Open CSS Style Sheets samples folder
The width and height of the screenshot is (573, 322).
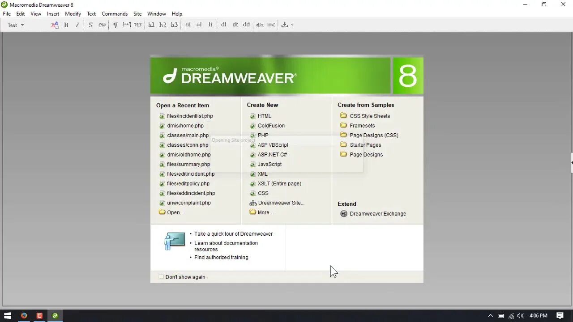coord(370,116)
